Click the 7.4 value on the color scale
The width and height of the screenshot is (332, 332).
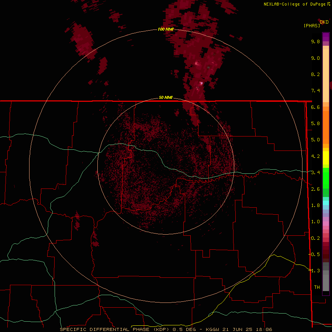tap(315, 91)
